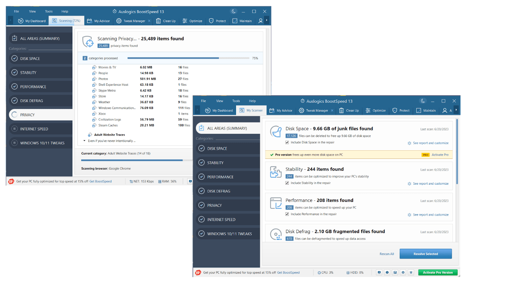Image resolution: width=526 pixels, height=301 pixels.
Task: Open Tools menu in front window
Action: coord(236,101)
